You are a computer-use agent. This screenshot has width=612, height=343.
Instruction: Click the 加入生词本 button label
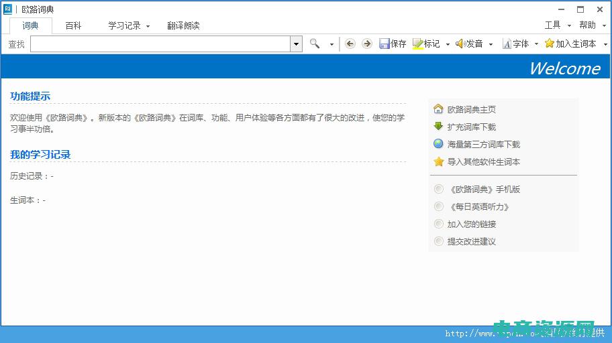tap(576, 44)
